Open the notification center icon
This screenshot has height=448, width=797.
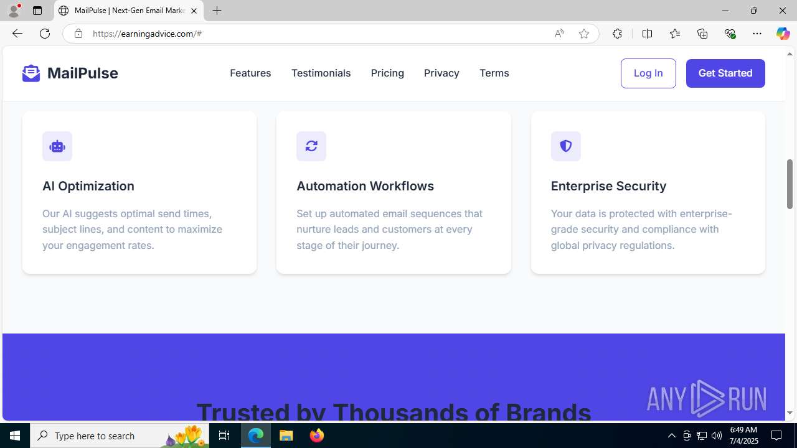click(x=776, y=436)
